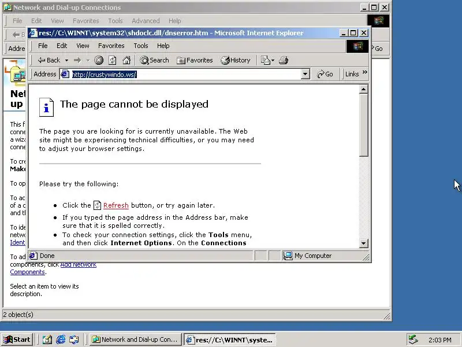Click Show Desktop quick launch icon
This screenshot has width=462, height=347.
(x=47, y=339)
